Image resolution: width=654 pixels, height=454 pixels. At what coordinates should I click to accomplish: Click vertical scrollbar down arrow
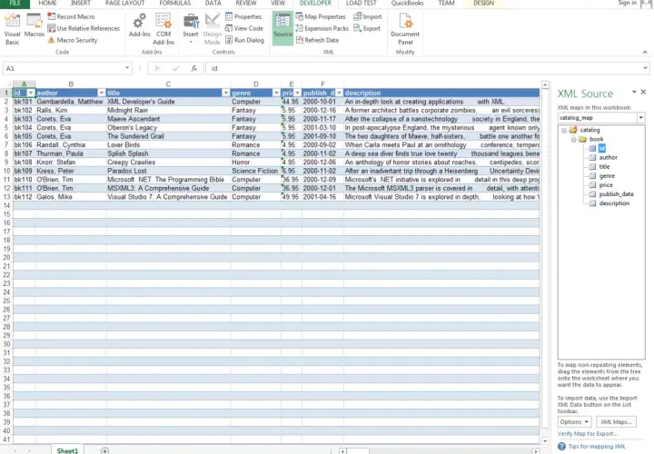pyautogui.click(x=545, y=441)
